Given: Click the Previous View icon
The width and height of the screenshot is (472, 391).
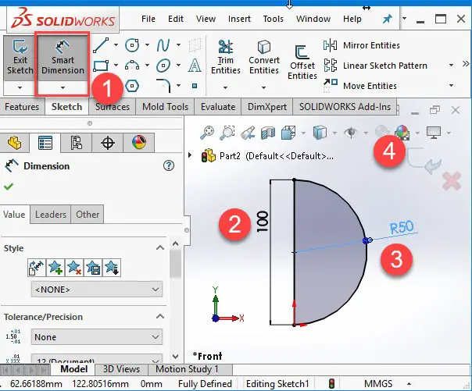Looking at the screenshot, I should (x=248, y=133).
